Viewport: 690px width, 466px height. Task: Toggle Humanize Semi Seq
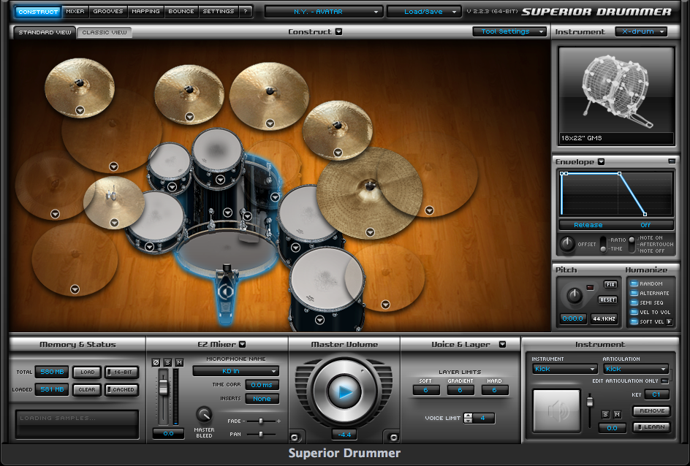(634, 303)
